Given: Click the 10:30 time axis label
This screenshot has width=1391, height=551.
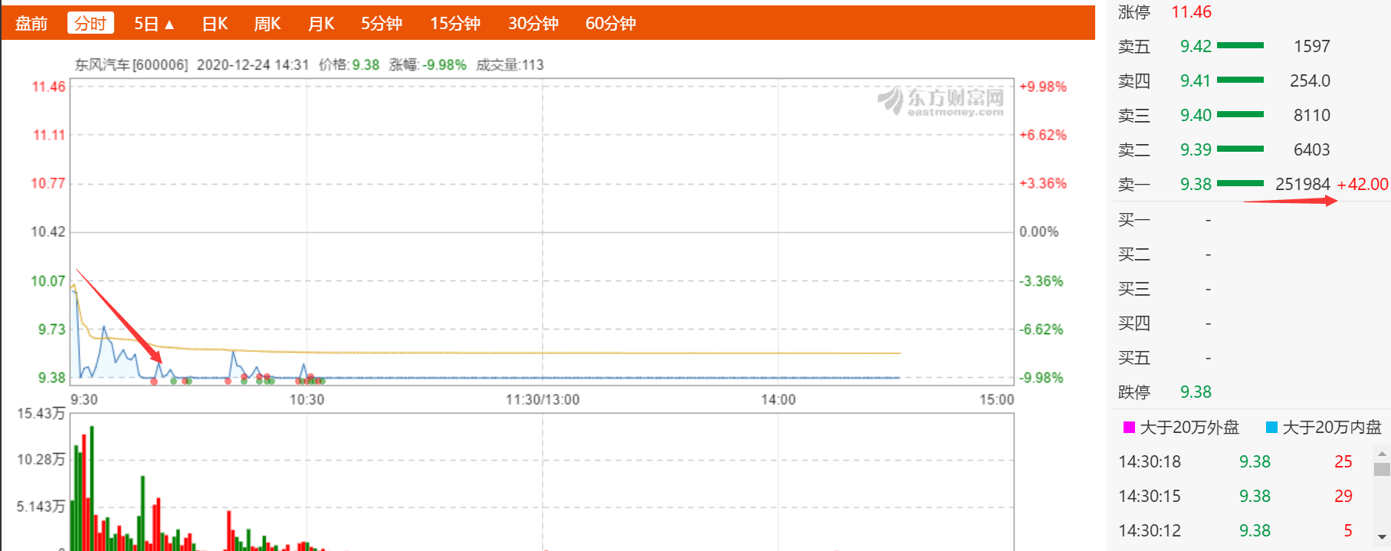Looking at the screenshot, I should [307, 399].
